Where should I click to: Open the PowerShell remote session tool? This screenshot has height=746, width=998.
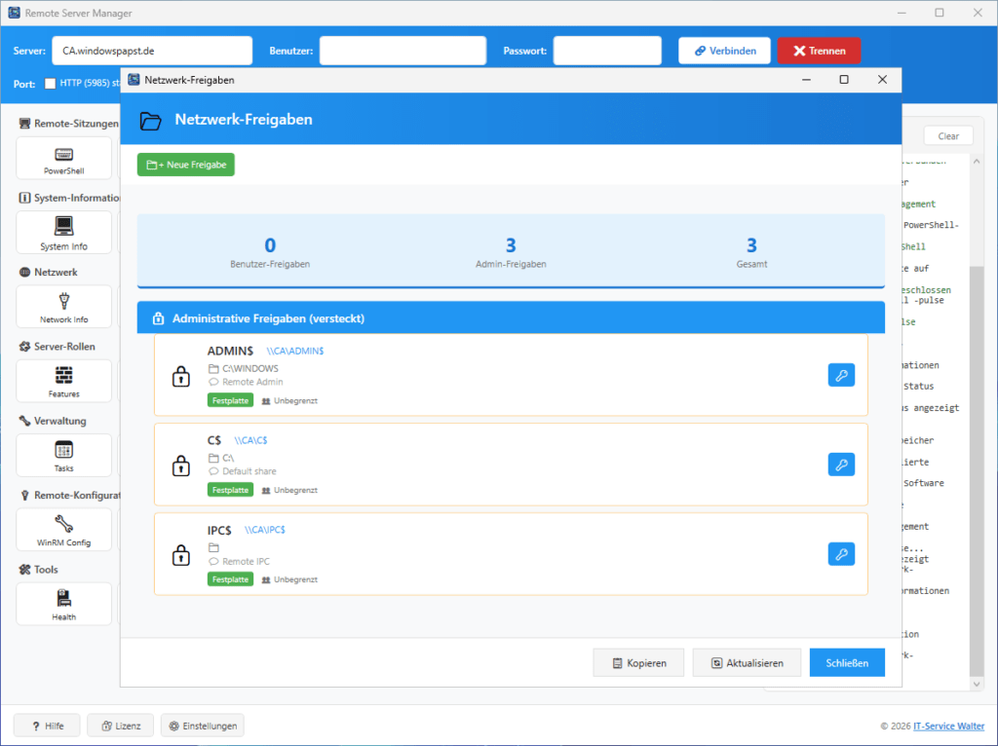tap(64, 158)
